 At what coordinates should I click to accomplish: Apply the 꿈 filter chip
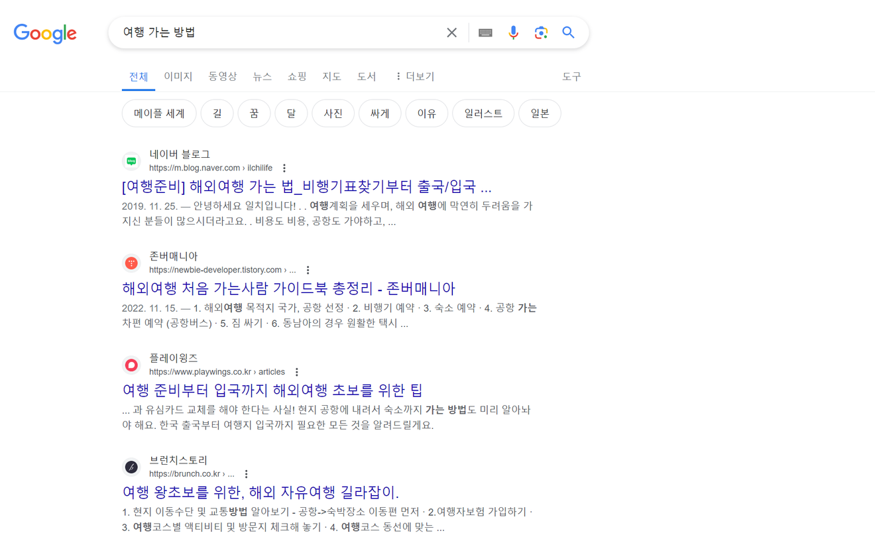pos(254,113)
